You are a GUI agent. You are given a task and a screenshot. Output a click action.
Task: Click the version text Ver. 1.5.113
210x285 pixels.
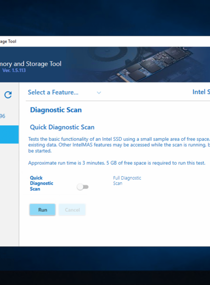[x=14, y=70]
